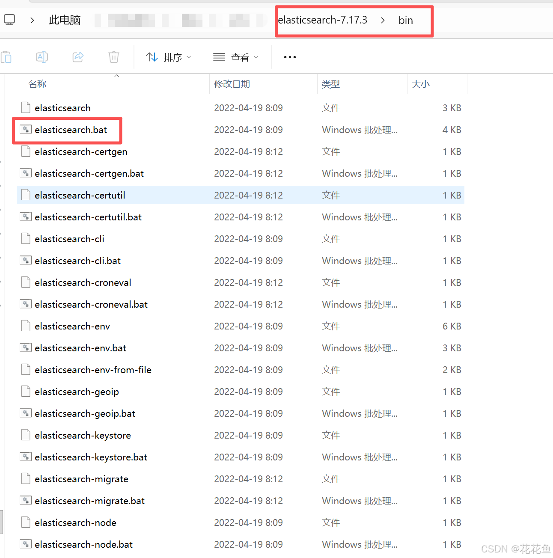Image resolution: width=553 pixels, height=558 pixels.
Task: Select the elasticsearch.bat batch file icon
Action: coord(26,130)
